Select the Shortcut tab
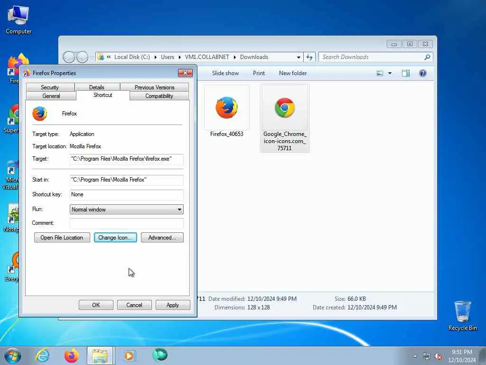486x365 pixels. (x=103, y=95)
